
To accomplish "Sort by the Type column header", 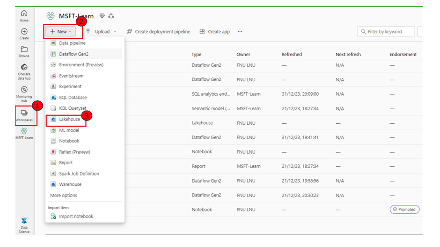I will [197, 54].
